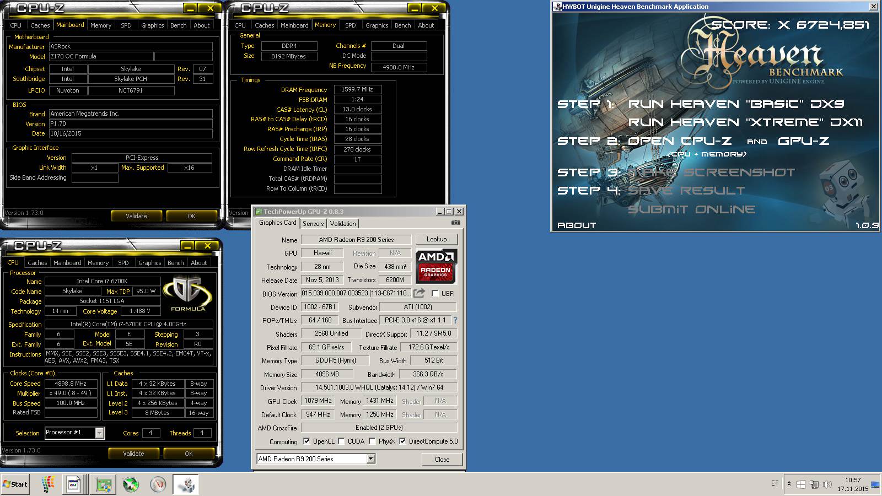Open the HWBOT robot taskbar icon
This screenshot has width=882, height=496.
pyautogui.click(x=186, y=484)
